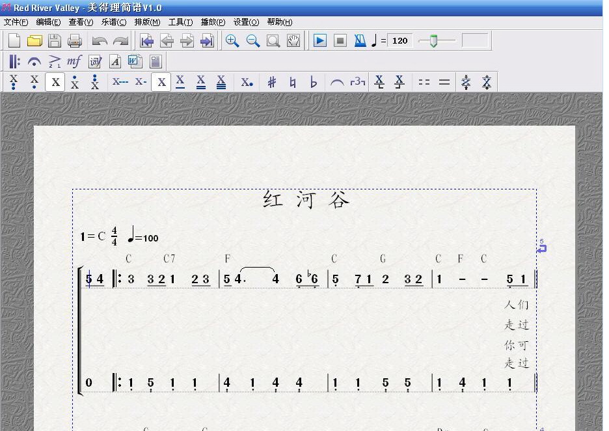The height and width of the screenshot is (431, 609).
Task: Insert text with the A icon
Action: pyautogui.click(x=115, y=61)
